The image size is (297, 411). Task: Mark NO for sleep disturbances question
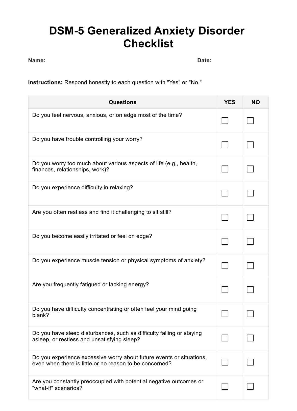pos(250,338)
